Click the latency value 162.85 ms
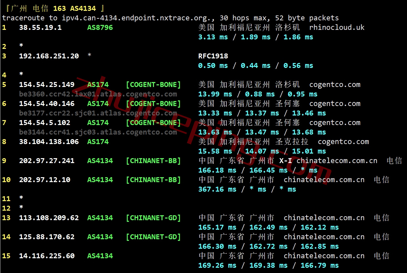Image resolution: width=407 pixels, height=273 pixels. click(320, 246)
